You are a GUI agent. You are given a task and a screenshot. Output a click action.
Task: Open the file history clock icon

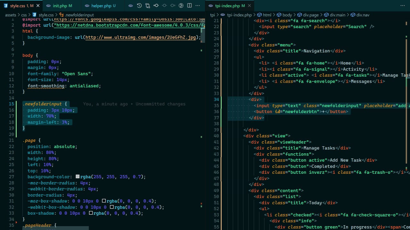139,6
